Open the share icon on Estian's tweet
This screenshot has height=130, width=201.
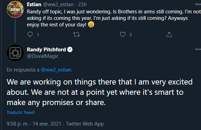tap(169, 35)
